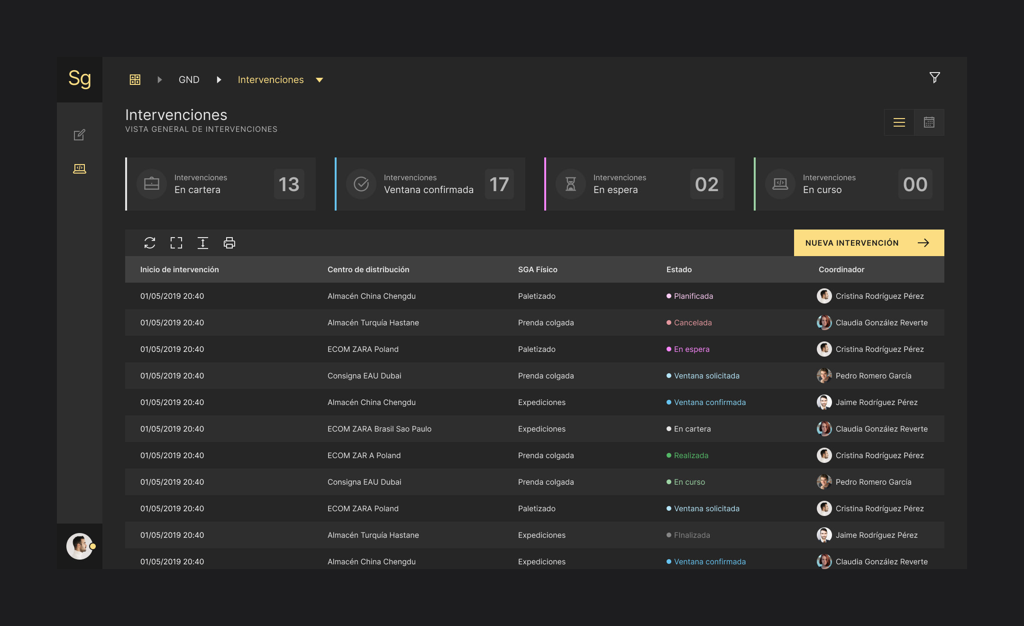The width and height of the screenshot is (1024, 626).
Task: Open the En cartera card
Action: 220,184
